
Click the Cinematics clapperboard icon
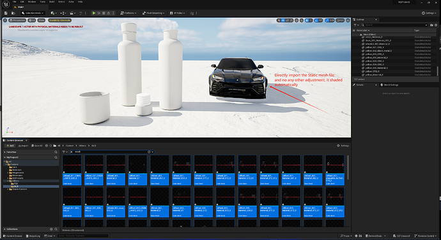pos(73,13)
